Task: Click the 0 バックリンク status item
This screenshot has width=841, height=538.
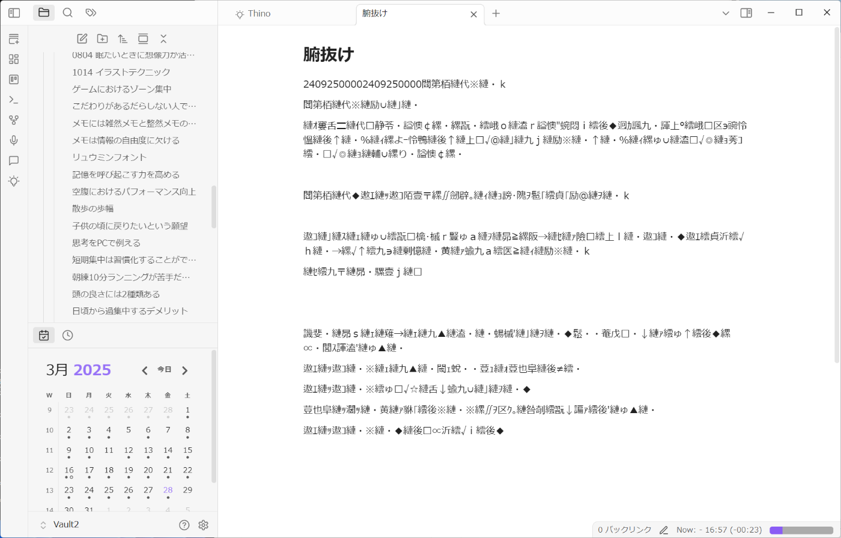Action: click(x=625, y=530)
